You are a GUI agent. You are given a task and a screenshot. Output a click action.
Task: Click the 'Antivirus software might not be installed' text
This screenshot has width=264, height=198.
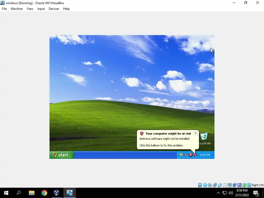(164, 139)
